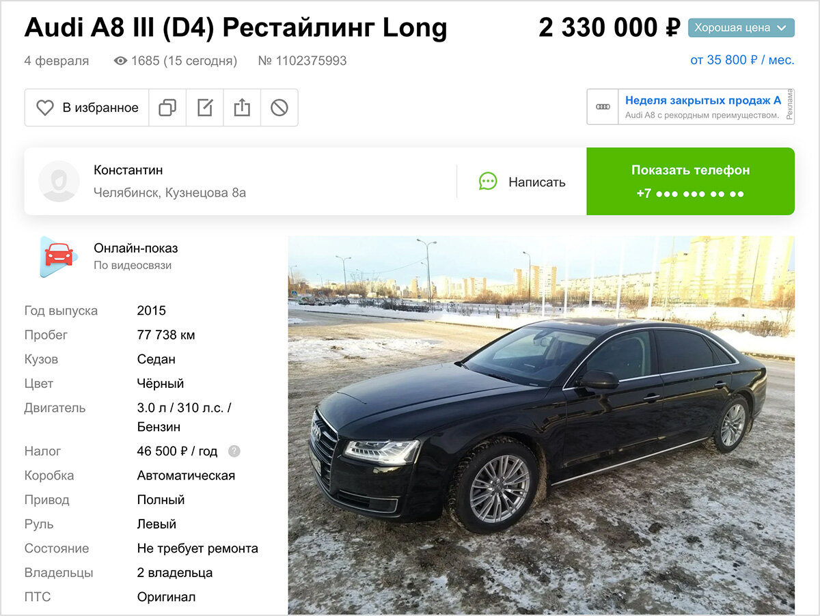This screenshot has width=820, height=616.
Task: Click the views counter eye icon
Action: click(121, 61)
